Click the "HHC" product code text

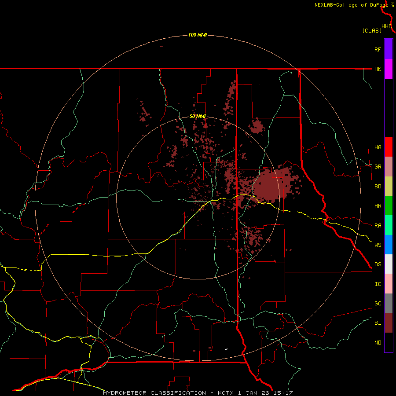(x=386, y=26)
